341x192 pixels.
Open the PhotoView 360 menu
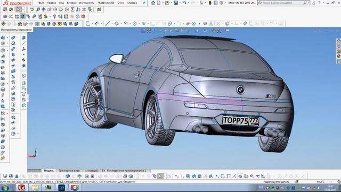(106, 3)
